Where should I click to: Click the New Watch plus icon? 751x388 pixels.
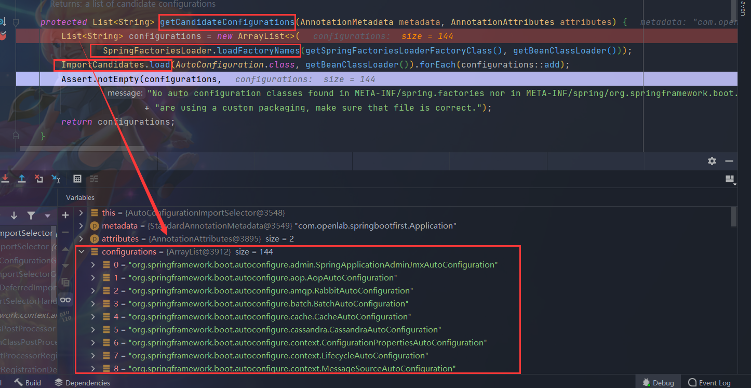pyautogui.click(x=65, y=215)
